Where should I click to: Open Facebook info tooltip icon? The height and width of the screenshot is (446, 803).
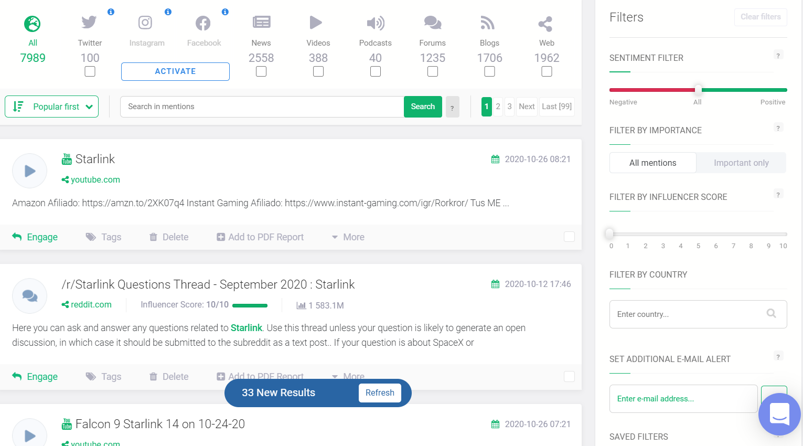click(x=225, y=12)
